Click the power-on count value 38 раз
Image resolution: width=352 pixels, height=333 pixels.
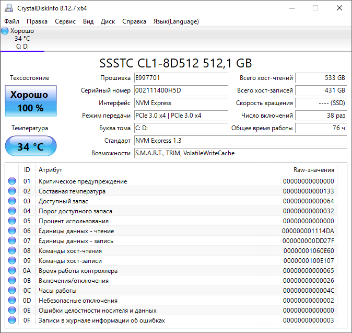click(x=321, y=116)
